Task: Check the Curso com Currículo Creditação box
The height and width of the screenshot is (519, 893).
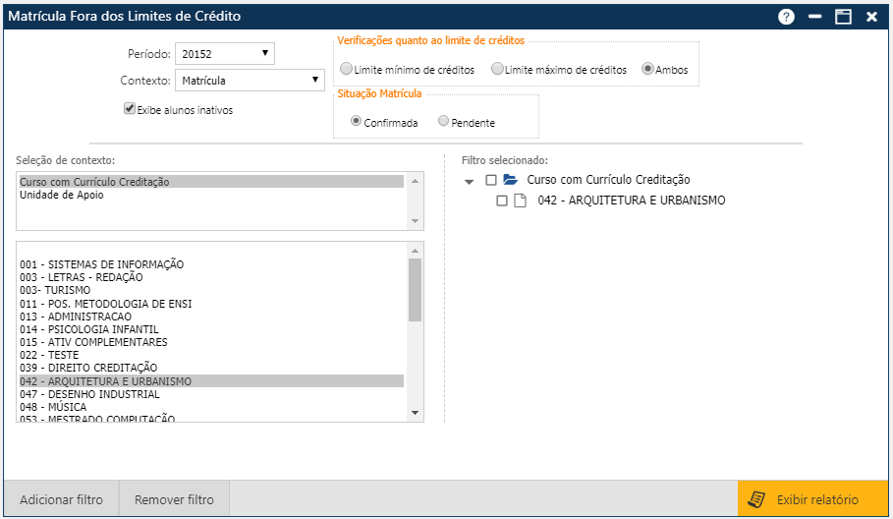Action: 491,180
